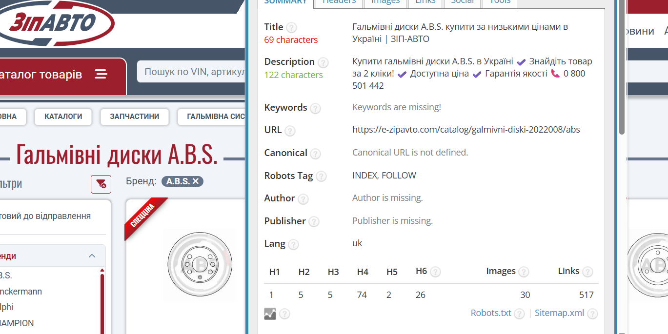
Task: Click help icon next to Description
Action: point(323,62)
